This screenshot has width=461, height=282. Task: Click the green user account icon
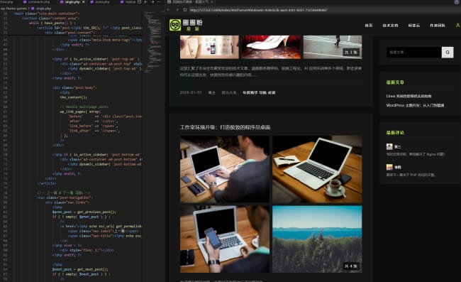[x=457, y=26]
